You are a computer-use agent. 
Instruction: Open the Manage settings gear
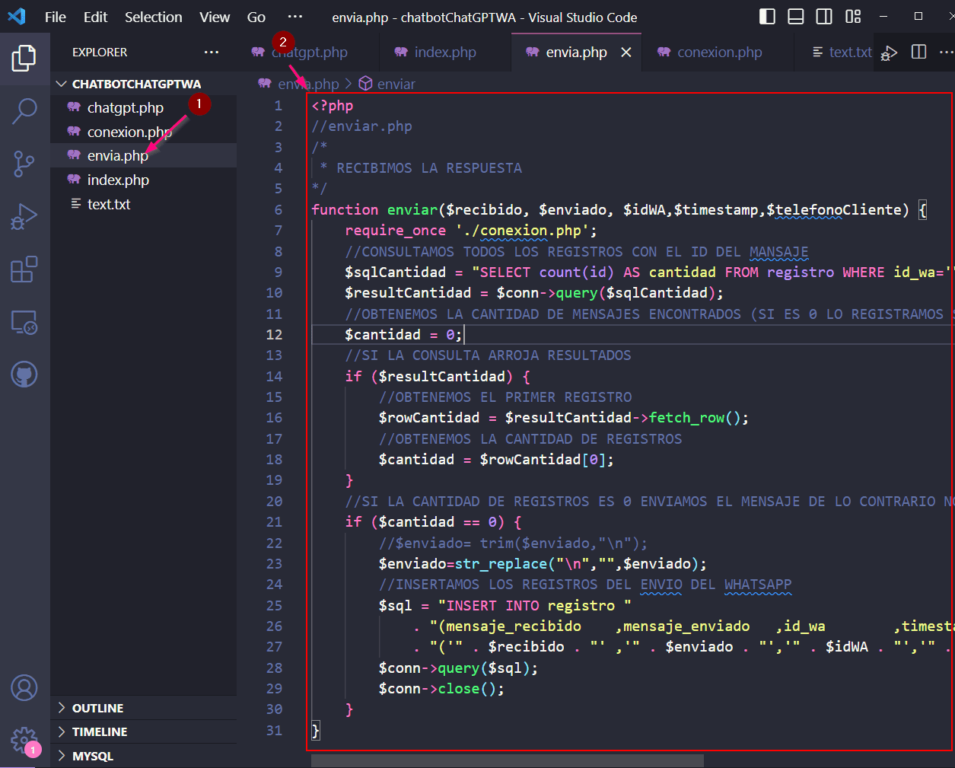pos(24,739)
